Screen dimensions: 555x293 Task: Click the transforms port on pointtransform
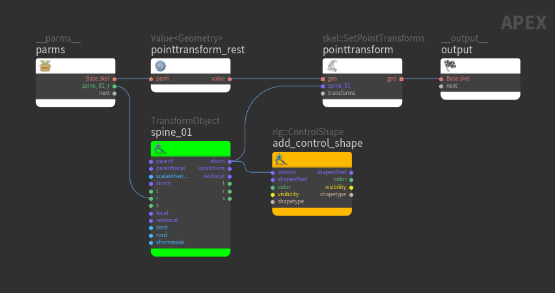(323, 94)
